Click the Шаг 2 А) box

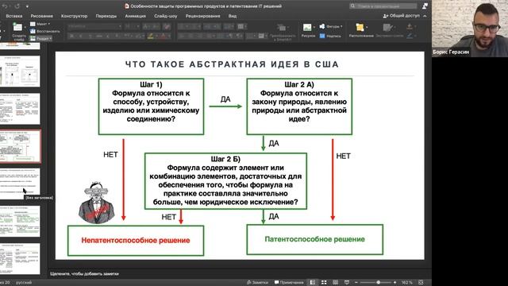[x=299, y=106]
